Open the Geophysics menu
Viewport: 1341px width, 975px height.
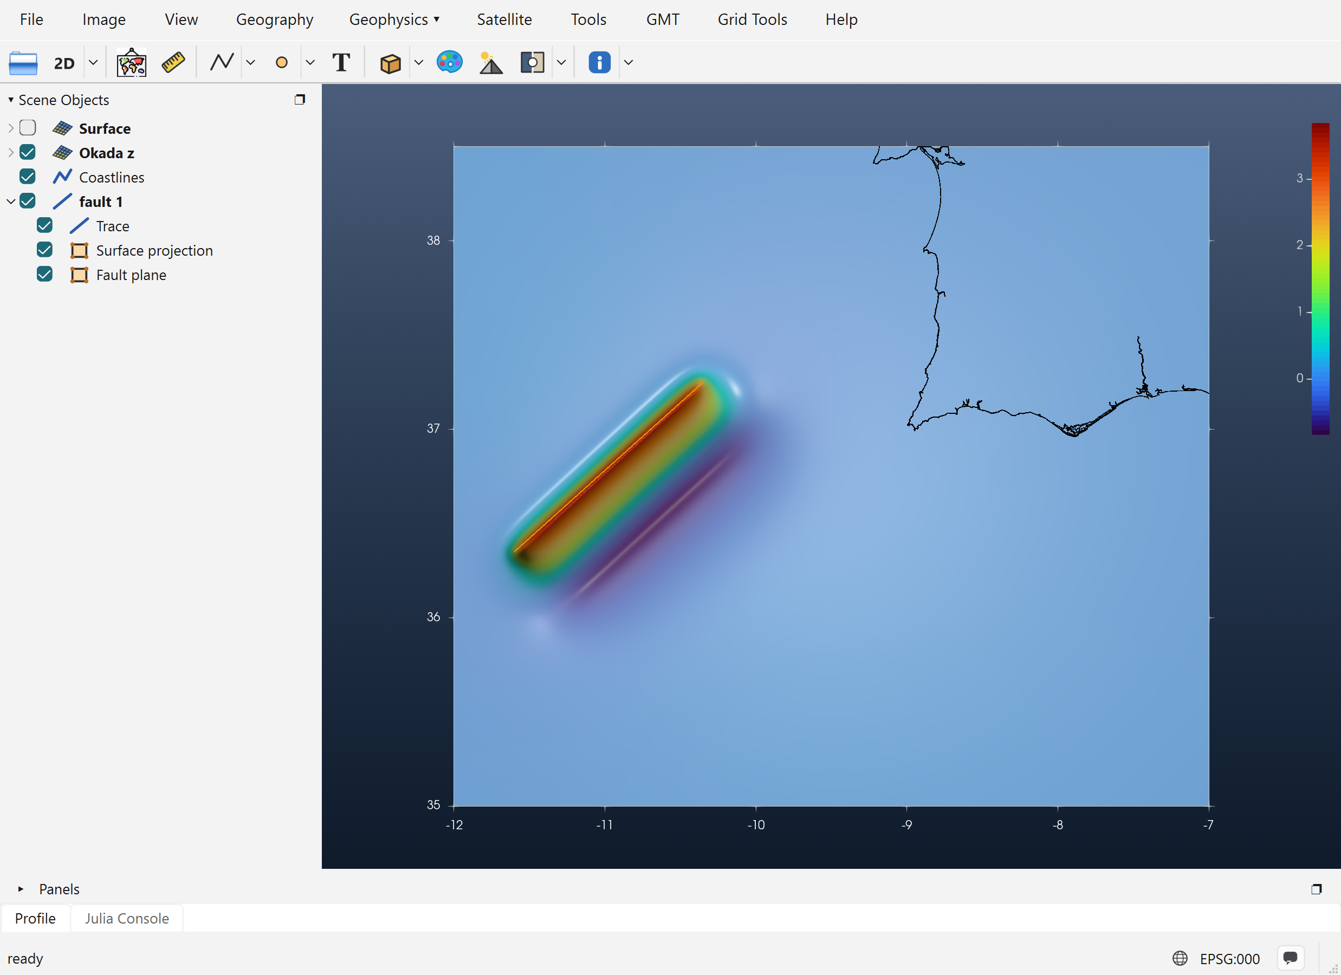coord(394,19)
